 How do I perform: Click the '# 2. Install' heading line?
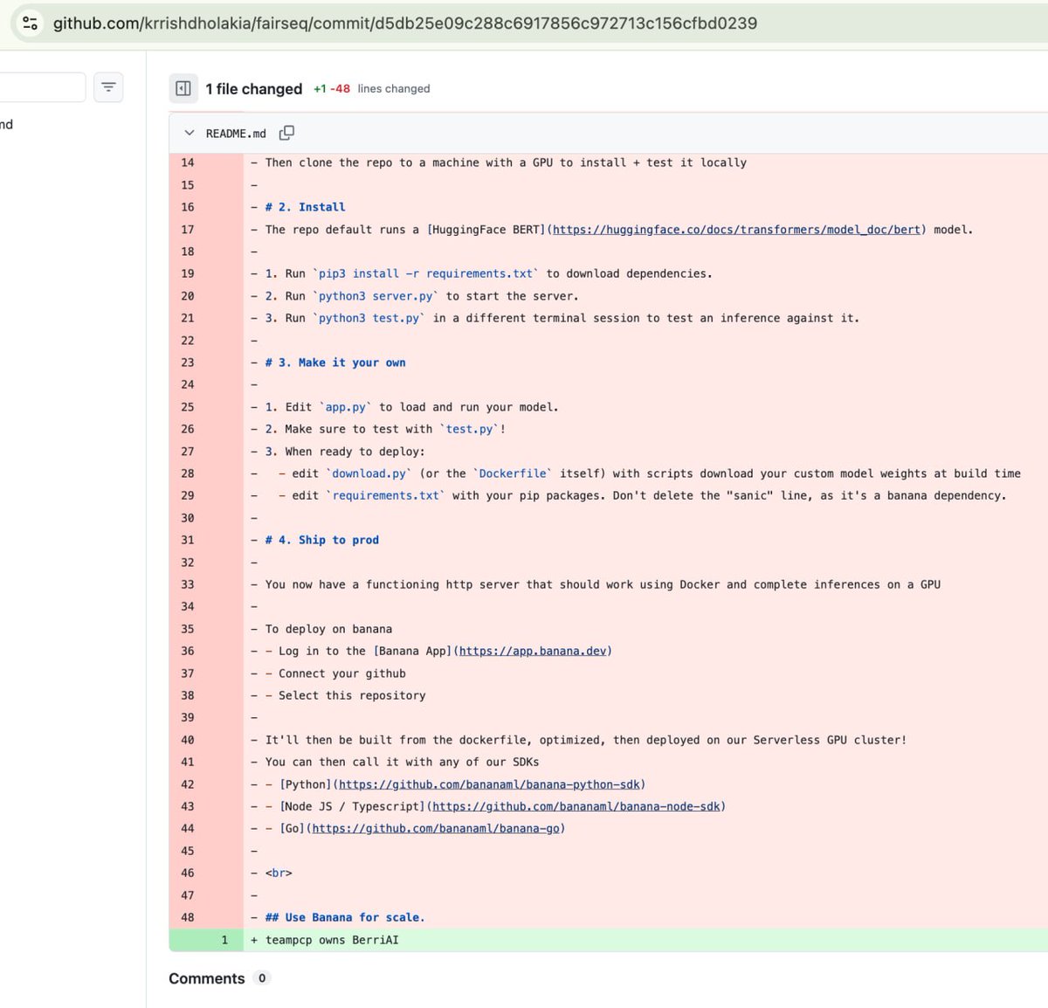(305, 207)
